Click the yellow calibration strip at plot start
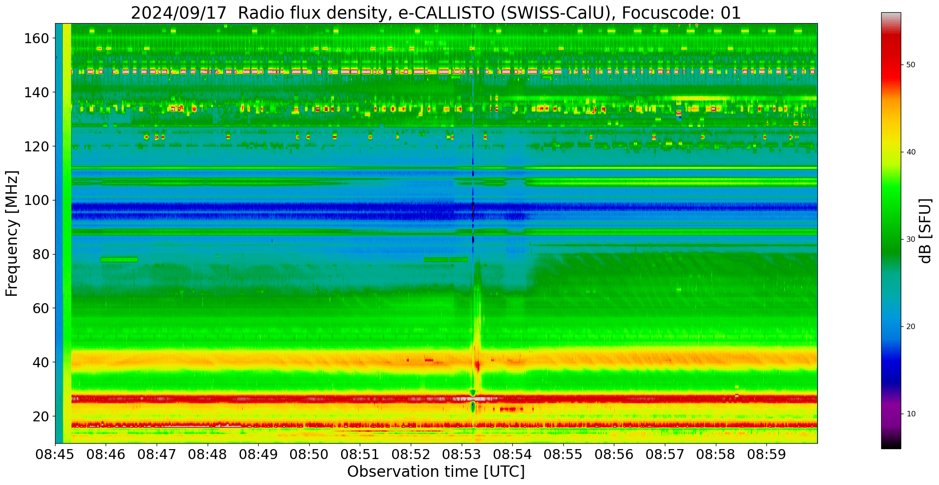The height and width of the screenshot is (485, 939). click(x=67, y=233)
